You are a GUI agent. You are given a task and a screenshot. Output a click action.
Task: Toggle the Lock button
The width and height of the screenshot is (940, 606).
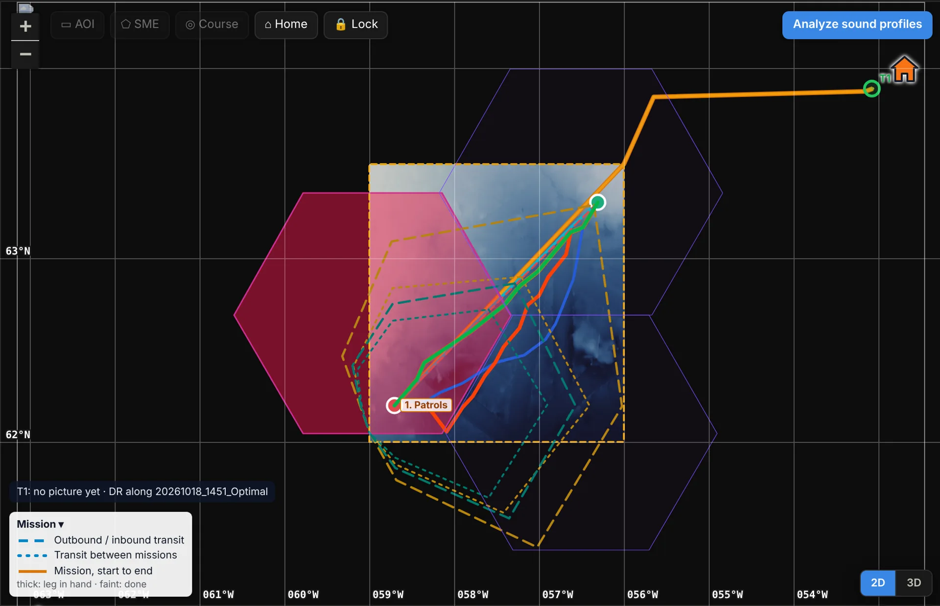tap(356, 24)
